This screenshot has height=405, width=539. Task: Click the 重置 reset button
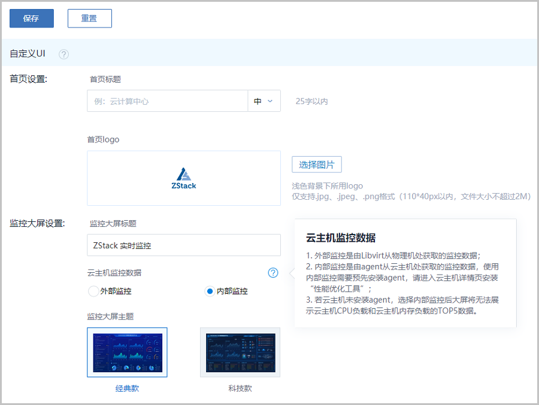coord(89,19)
